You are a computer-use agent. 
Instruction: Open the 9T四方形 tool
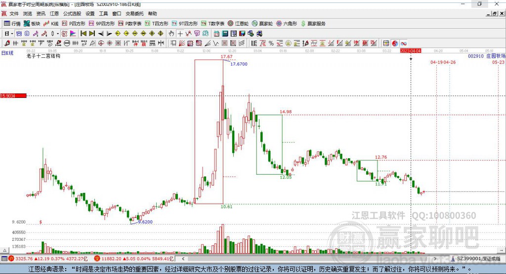(x=185, y=24)
